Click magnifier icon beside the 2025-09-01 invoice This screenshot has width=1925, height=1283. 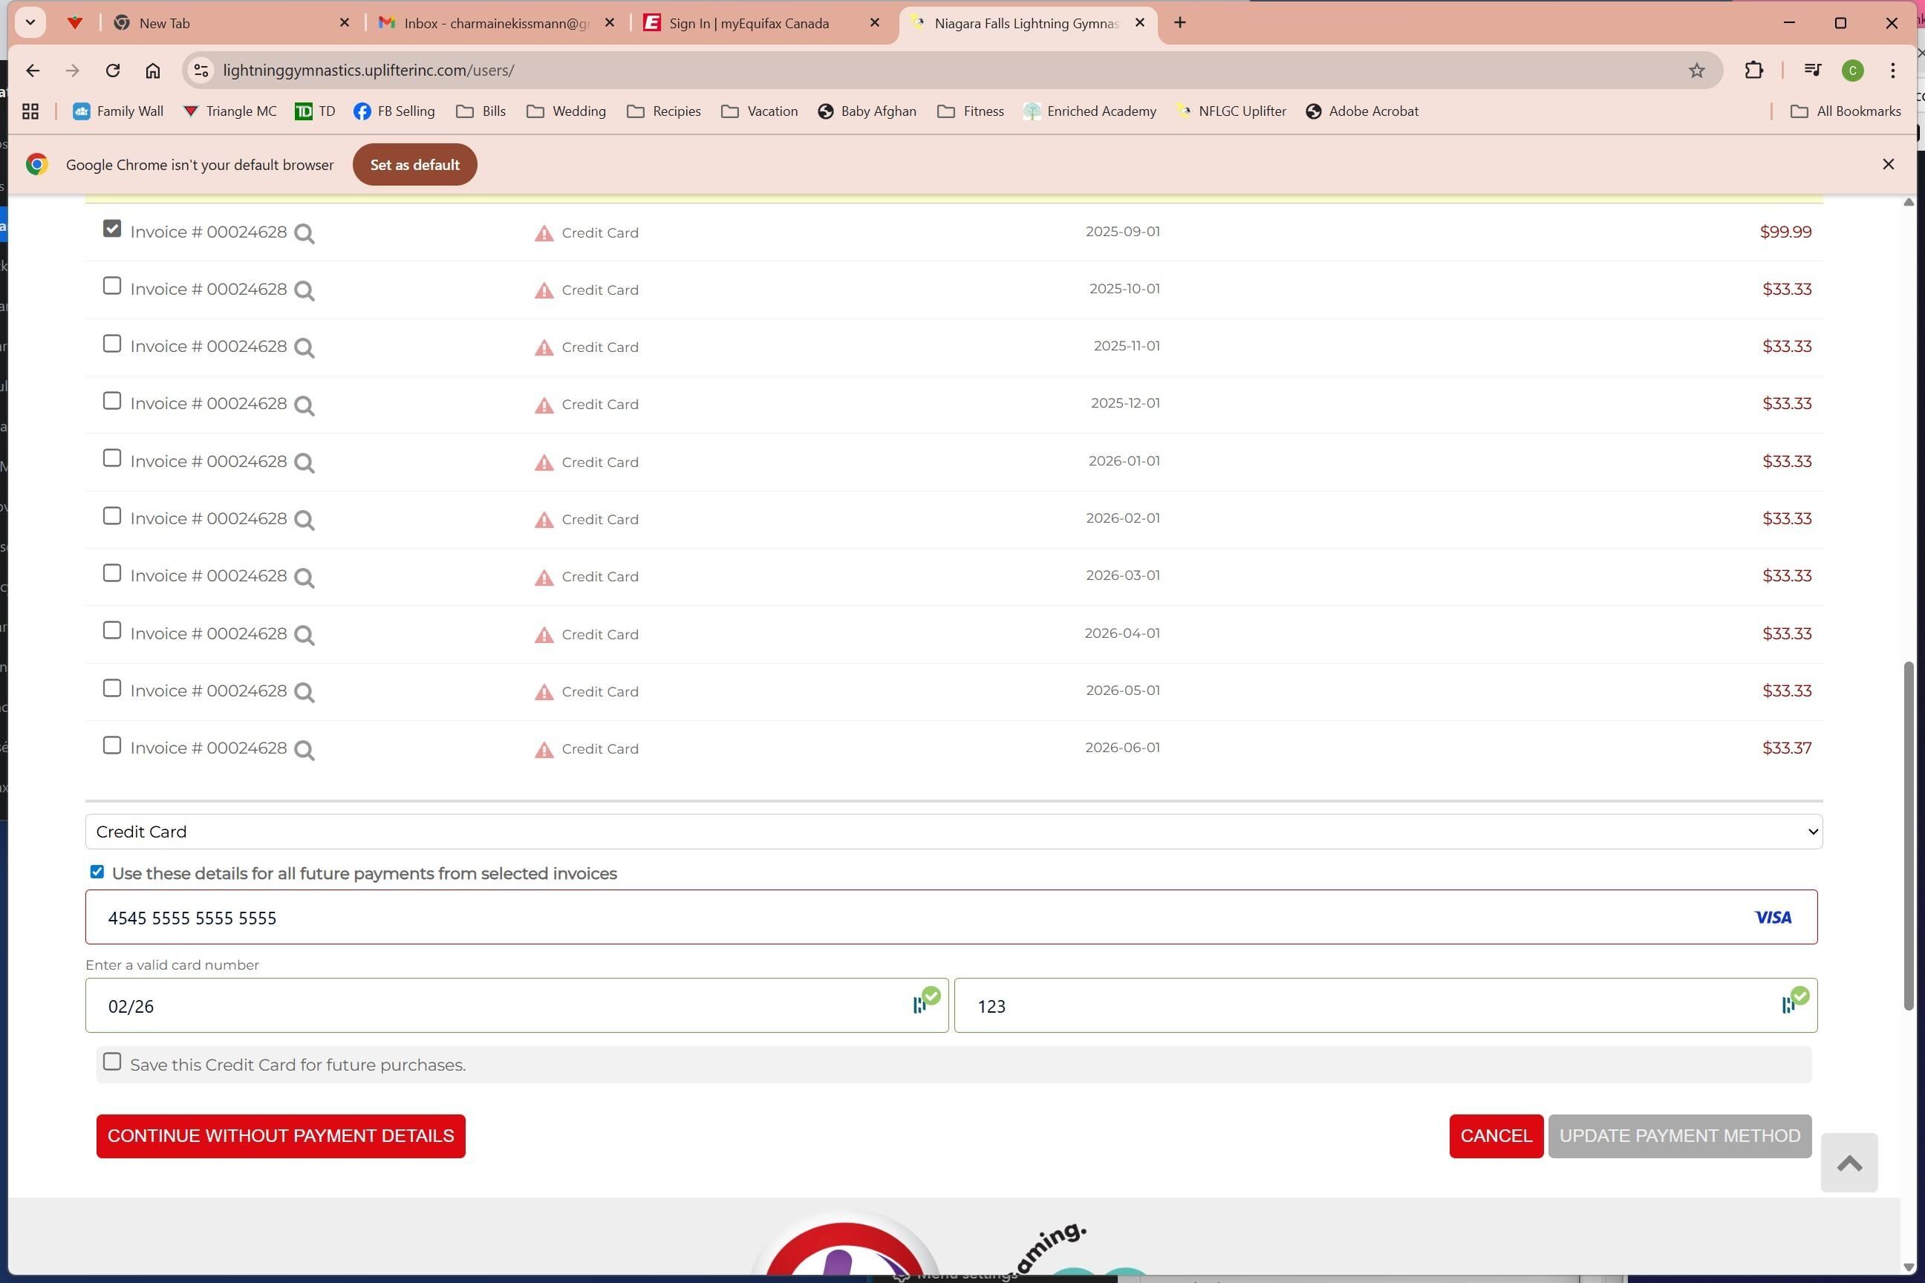tap(304, 234)
